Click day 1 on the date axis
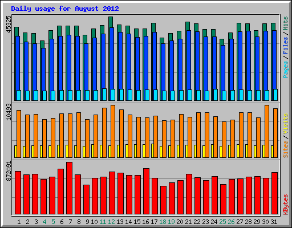 [x=19, y=222]
